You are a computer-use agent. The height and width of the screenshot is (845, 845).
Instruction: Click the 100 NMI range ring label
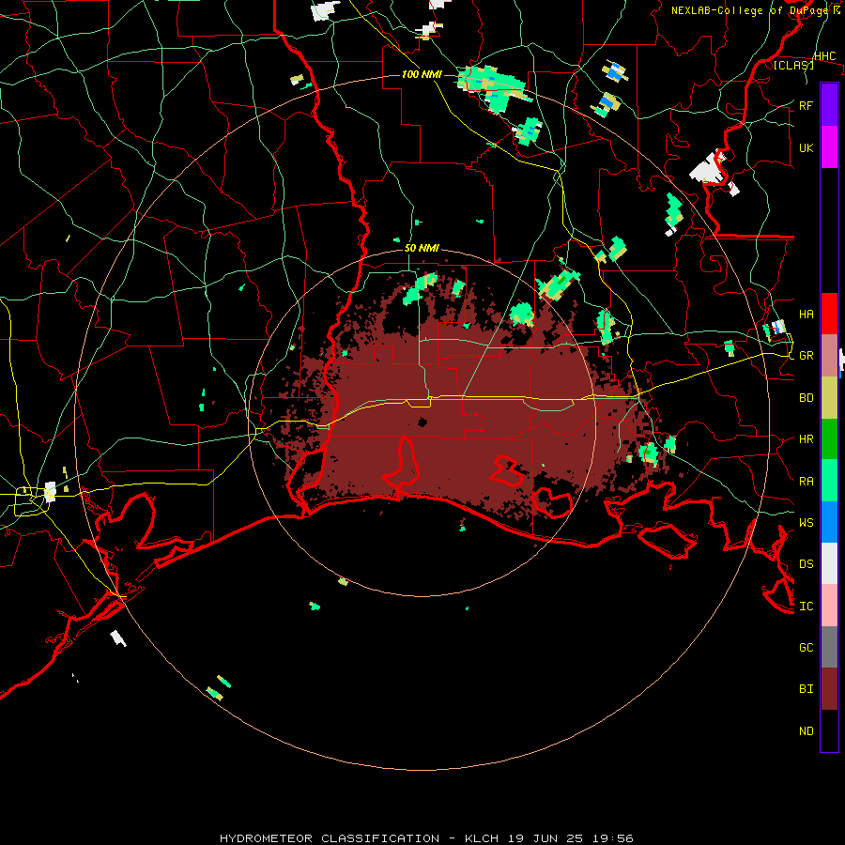click(422, 74)
